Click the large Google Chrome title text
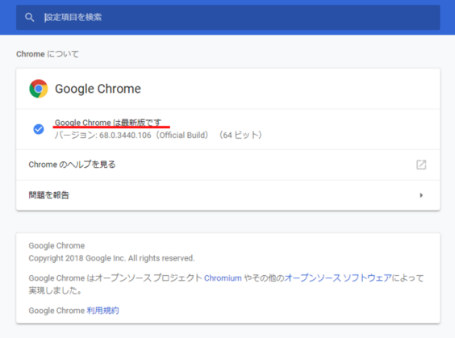This screenshot has height=338, width=455. click(98, 89)
